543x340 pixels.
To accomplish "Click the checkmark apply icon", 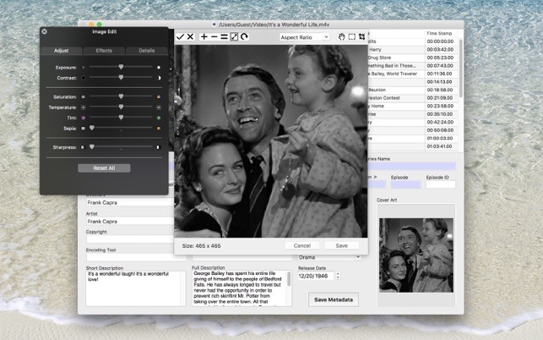I will tap(180, 37).
